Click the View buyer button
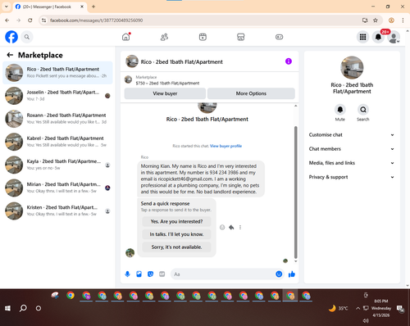 165,93
